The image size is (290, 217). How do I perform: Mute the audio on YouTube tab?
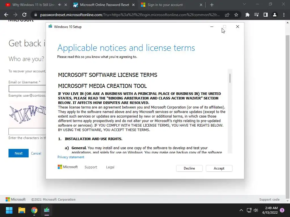[59, 5]
